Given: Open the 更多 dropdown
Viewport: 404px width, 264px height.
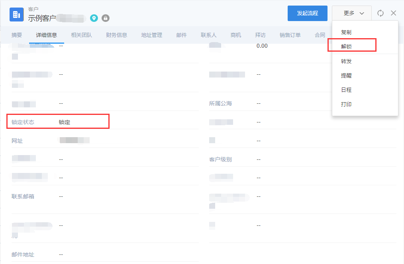Looking at the screenshot, I should [352, 13].
